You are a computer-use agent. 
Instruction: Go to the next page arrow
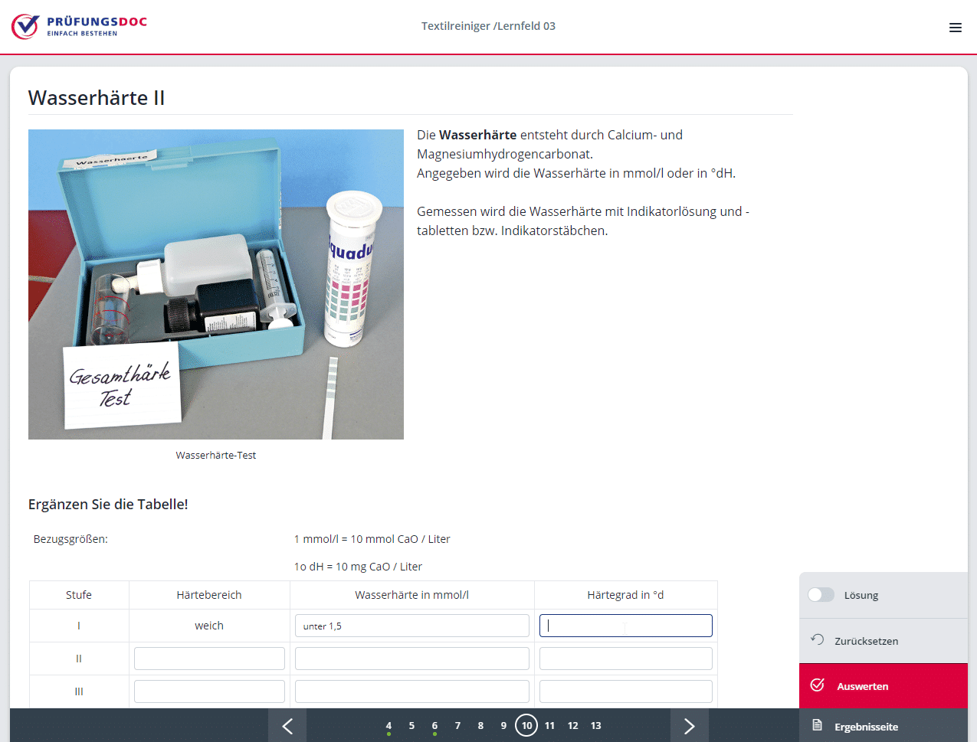(x=689, y=726)
